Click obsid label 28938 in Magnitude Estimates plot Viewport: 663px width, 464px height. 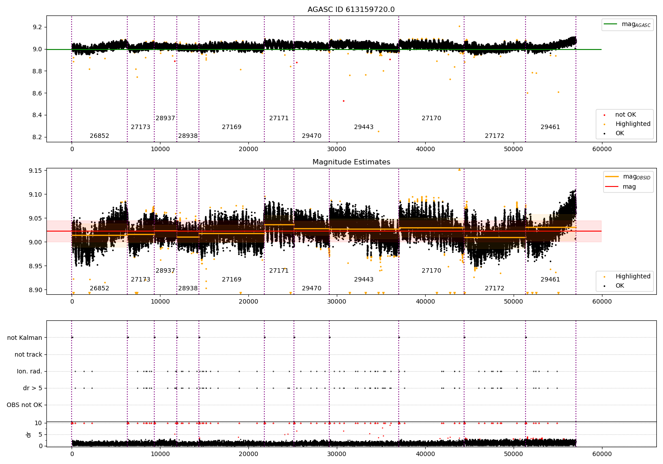click(x=188, y=289)
